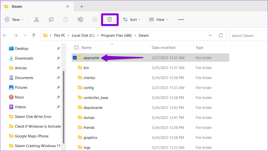Open the See more (...) menu
The image size is (268, 151).
[x=181, y=19]
